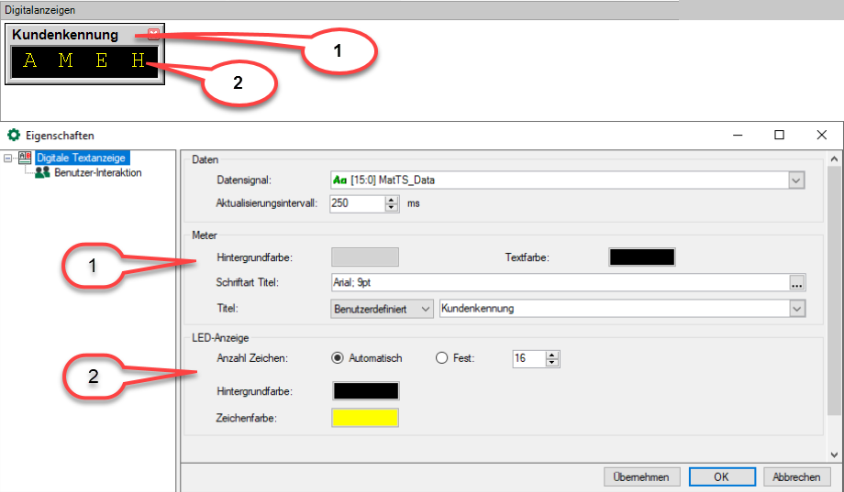Click the vertical scrollbar thumb
The image size is (844, 492).
pos(834,290)
